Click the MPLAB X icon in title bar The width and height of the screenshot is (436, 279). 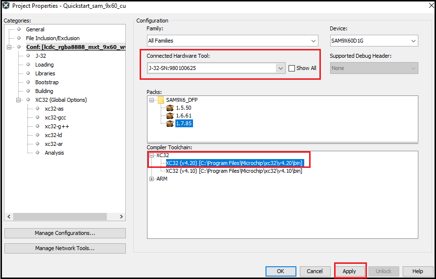[5, 5]
